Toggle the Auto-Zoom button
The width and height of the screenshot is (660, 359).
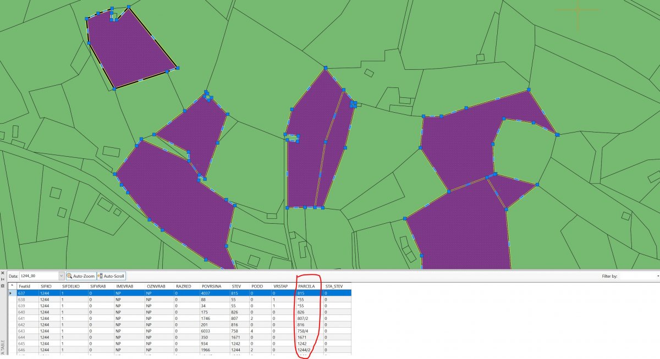(80, 276)
